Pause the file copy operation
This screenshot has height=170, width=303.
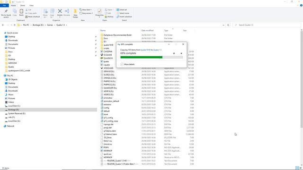174,53
